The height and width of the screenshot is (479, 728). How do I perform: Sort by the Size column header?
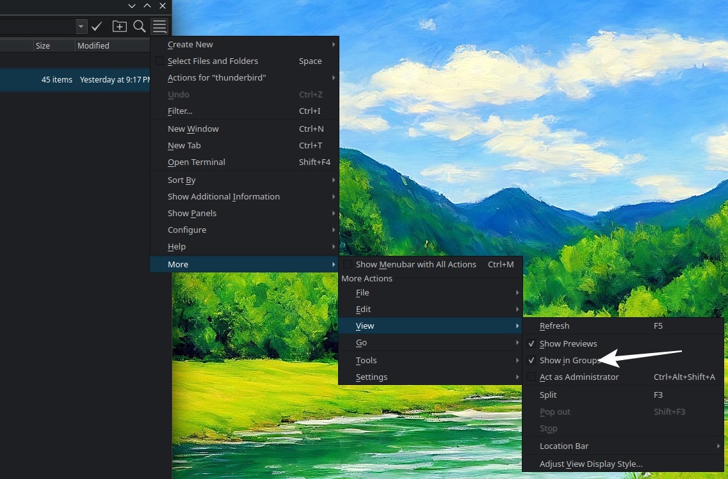click(x=54, y=45)
